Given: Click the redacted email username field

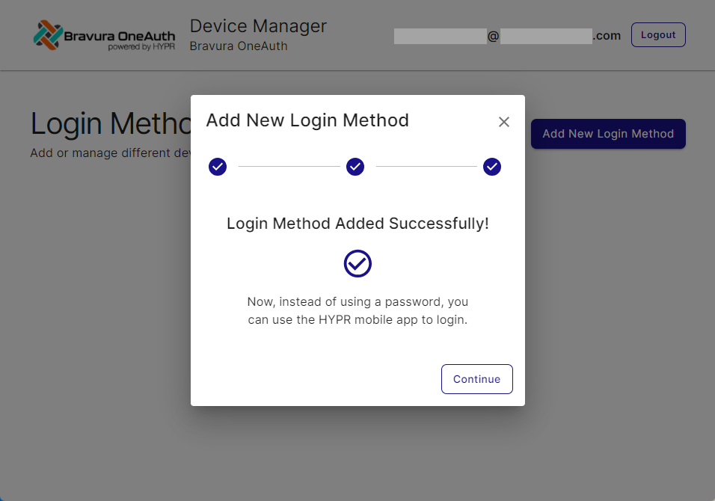Looking at the screenshot, I should (440, 35).
